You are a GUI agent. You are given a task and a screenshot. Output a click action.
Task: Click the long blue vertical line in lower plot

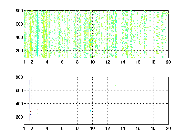pos(29,100)
